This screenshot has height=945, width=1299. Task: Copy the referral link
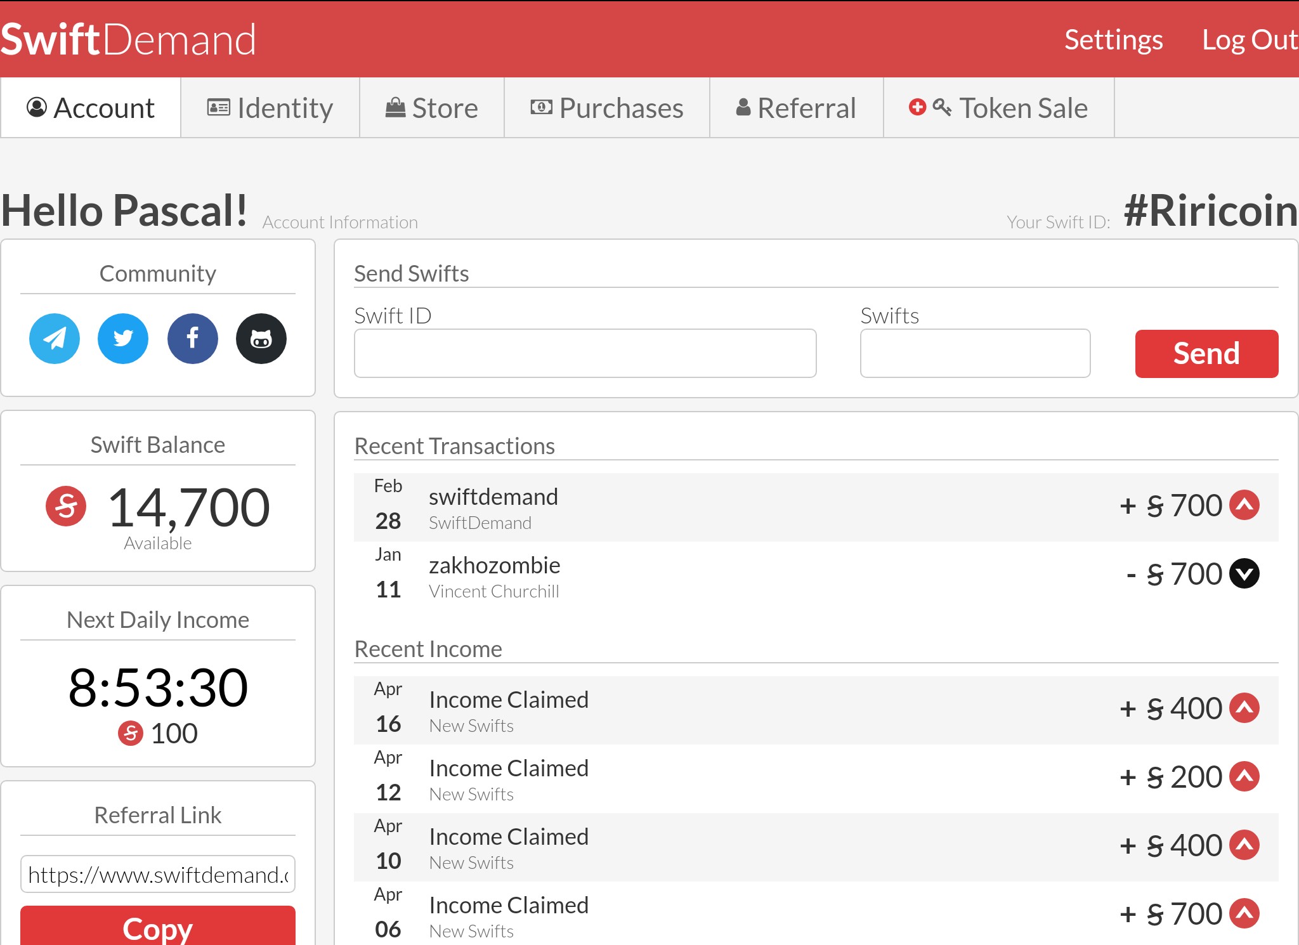(158, 926)
